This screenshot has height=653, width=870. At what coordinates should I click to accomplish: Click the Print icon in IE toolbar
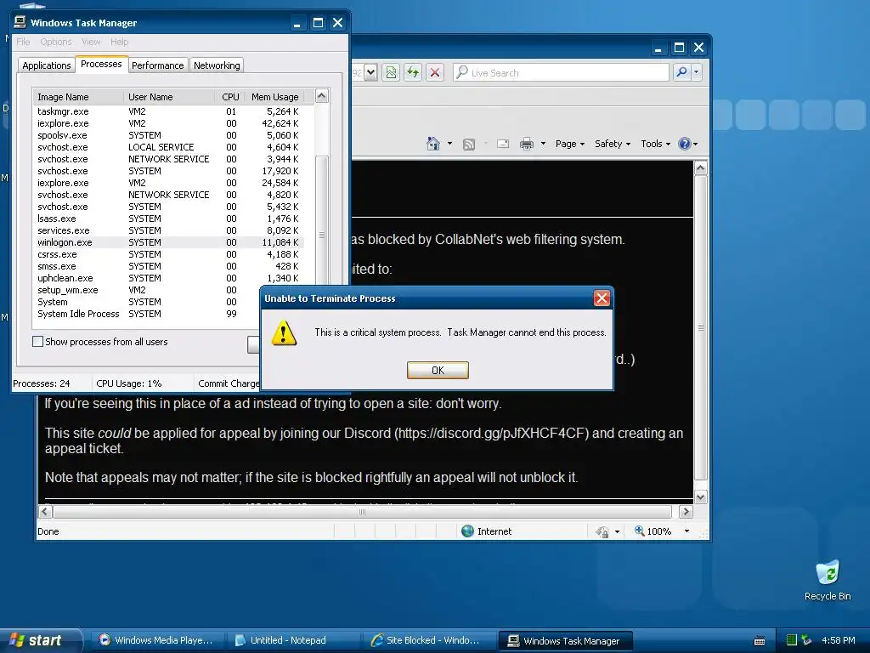point(526,145)
